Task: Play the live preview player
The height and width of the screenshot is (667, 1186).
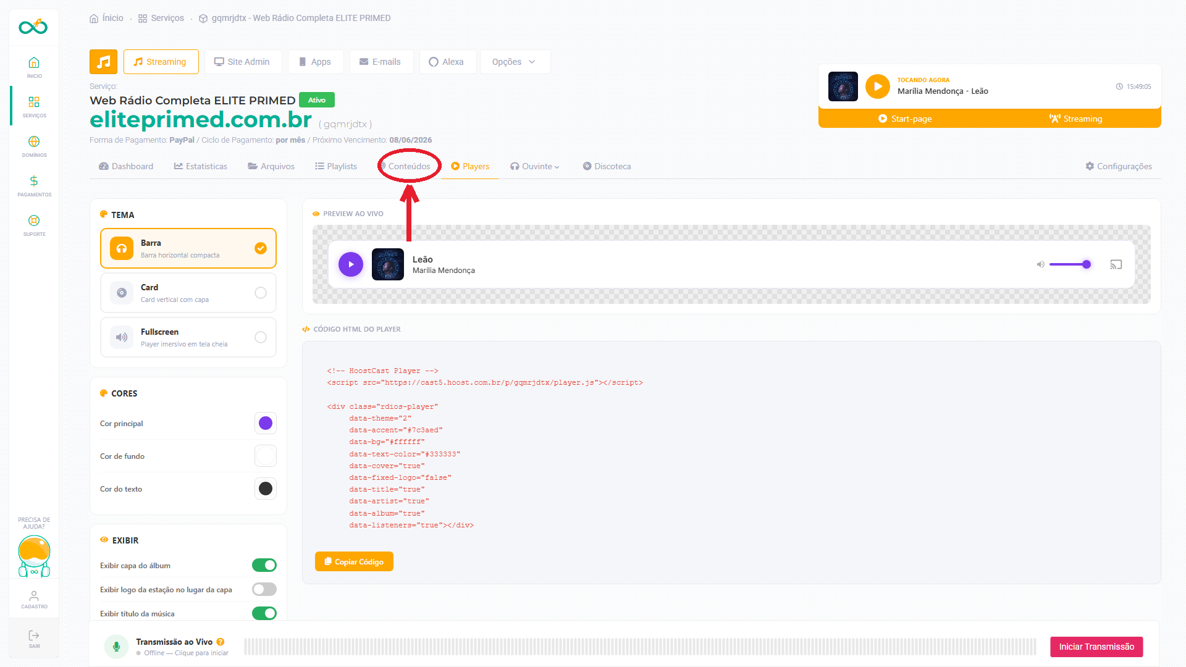Action: click(351, 264)
